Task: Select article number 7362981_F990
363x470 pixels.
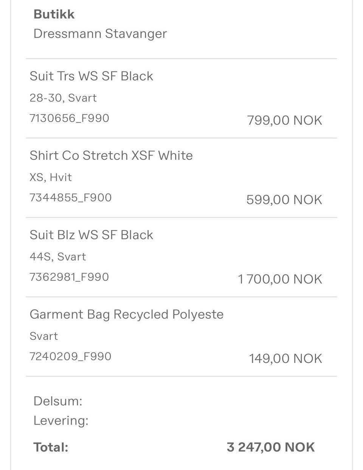Action: click(69, 277)
